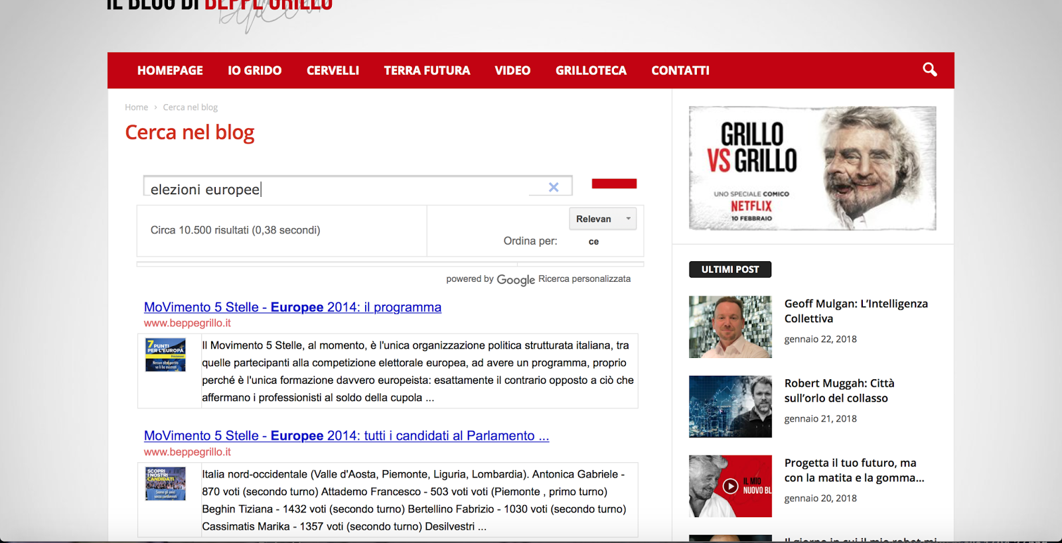Open the CONTATTI menu item
The image size is (1062, 543).
tap(680, 70)
